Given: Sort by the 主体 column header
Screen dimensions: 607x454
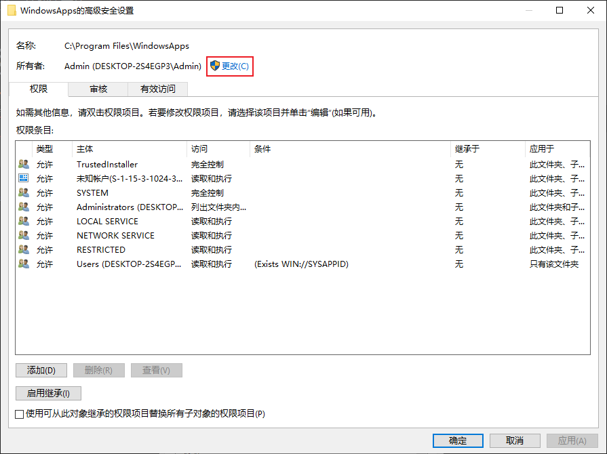Looking at the screenshot, I should point(130,149).
